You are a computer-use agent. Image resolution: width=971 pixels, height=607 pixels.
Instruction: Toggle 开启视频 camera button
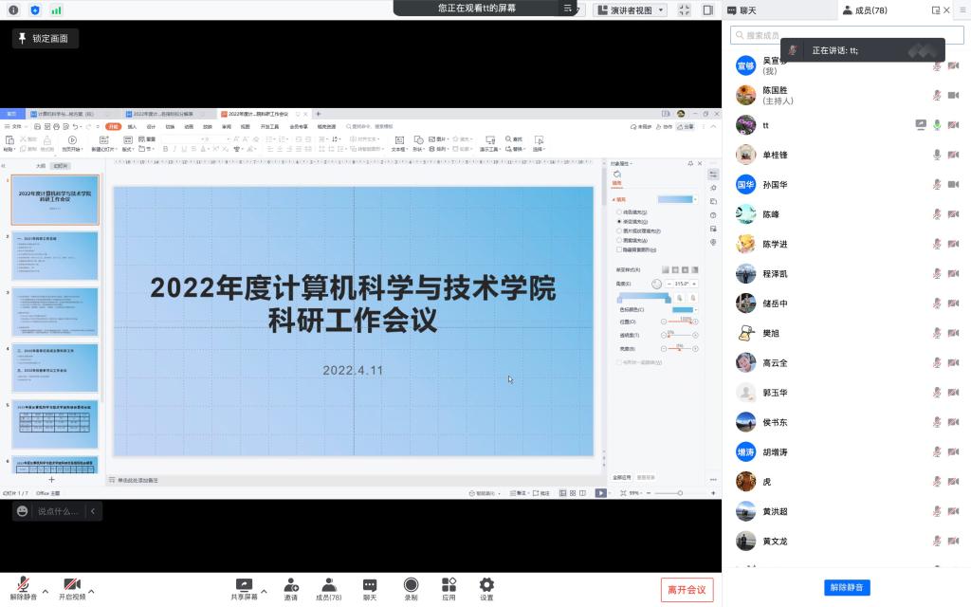pyautogui.click(x=71, y=585)
